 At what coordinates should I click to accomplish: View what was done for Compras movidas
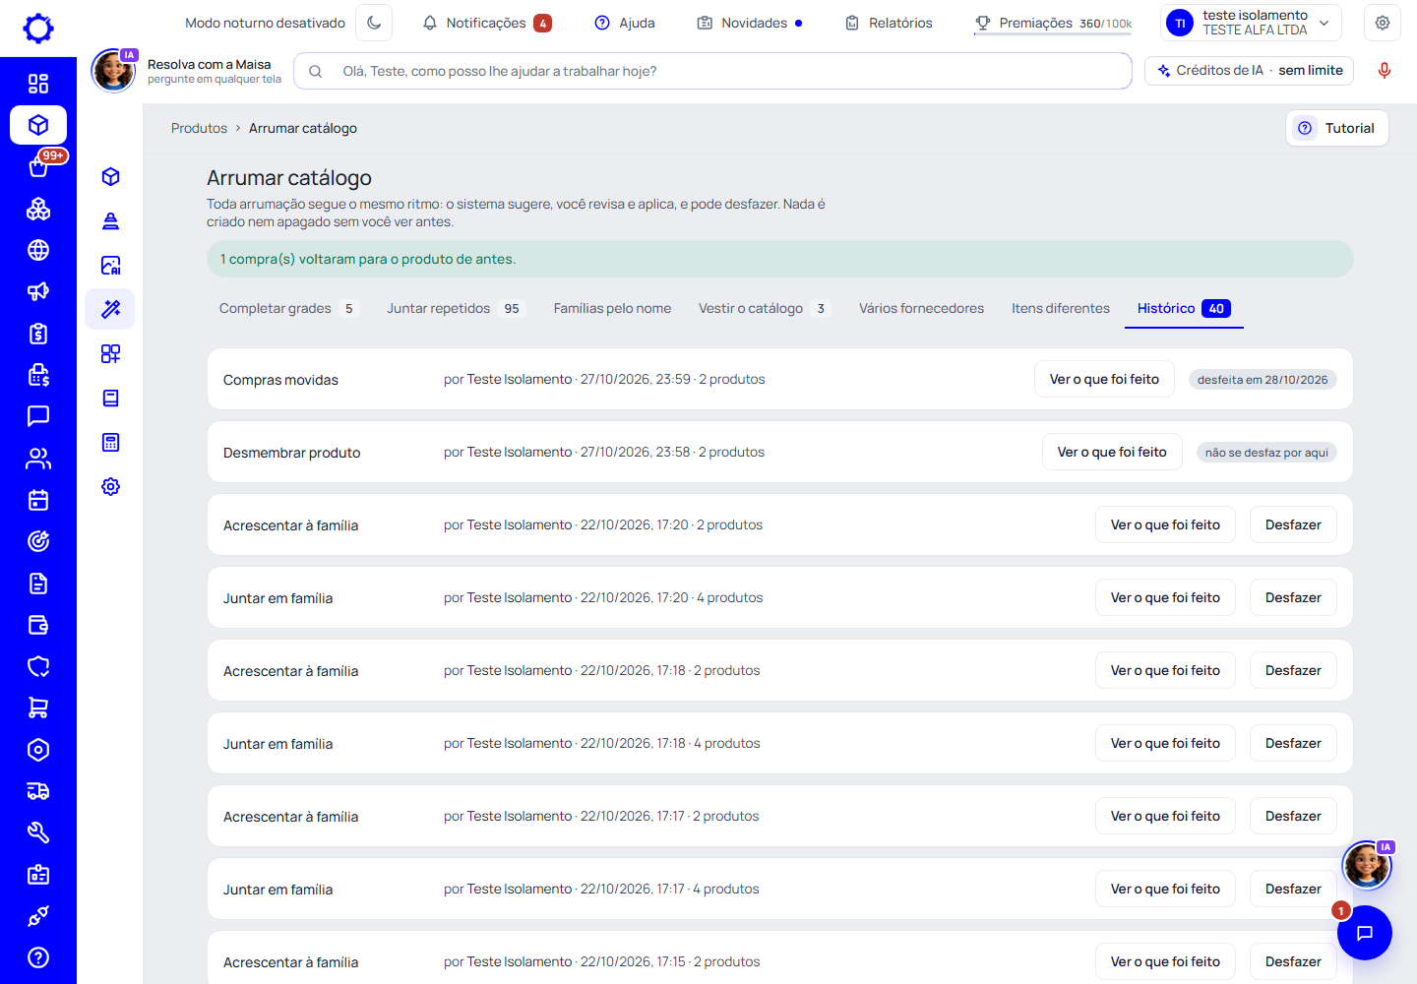click(1104, 379)
